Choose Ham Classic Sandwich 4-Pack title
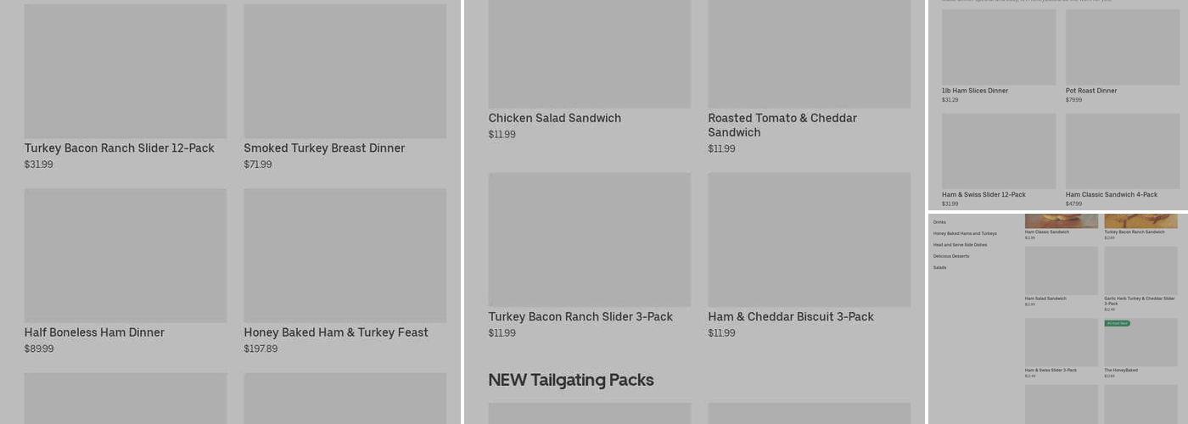Screen dimensions: 1188x424 (x=1111, y=194)
